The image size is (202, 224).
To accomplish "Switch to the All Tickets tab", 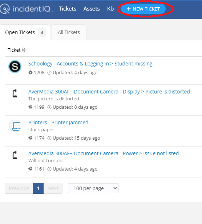I will pos(69,32).
